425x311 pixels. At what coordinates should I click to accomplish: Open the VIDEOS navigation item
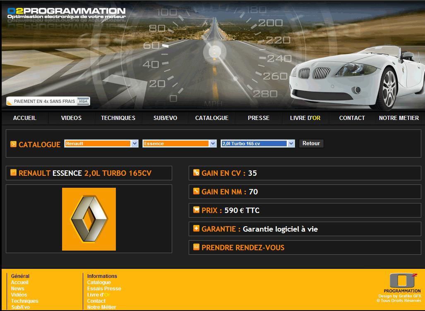pyautogui.click(x=71, y=118)
